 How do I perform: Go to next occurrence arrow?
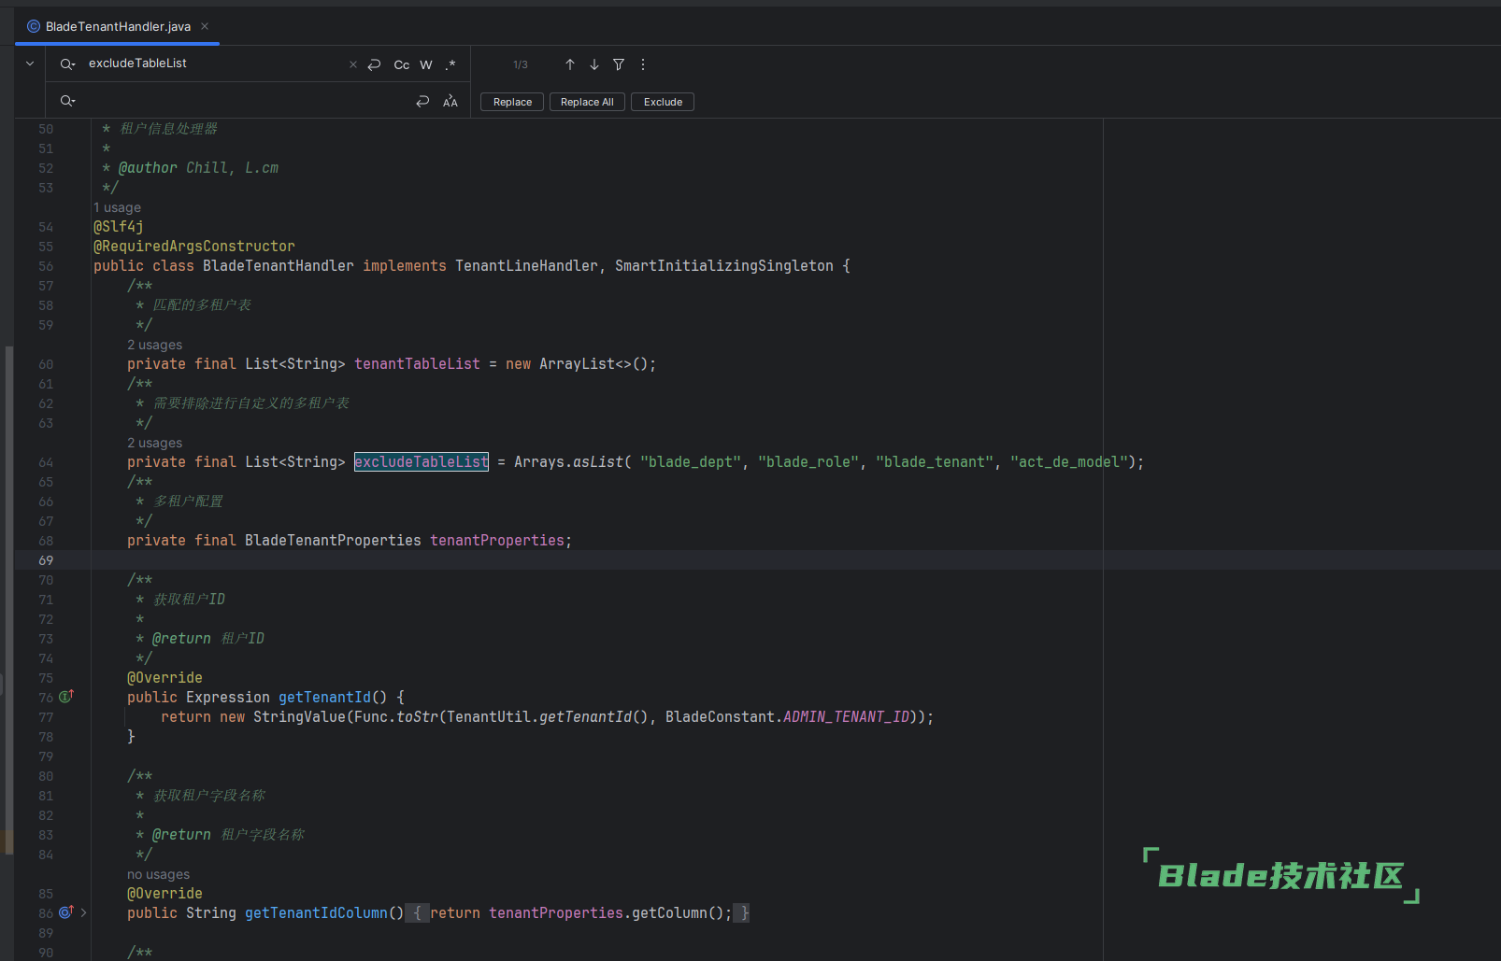click(x=594, y=64)
